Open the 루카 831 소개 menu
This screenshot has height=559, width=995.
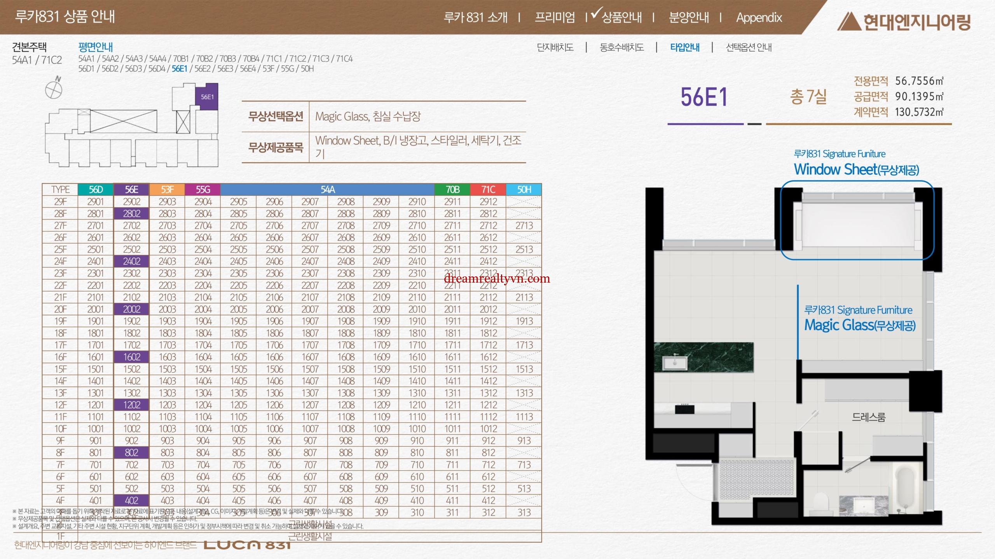coord(475,17)
